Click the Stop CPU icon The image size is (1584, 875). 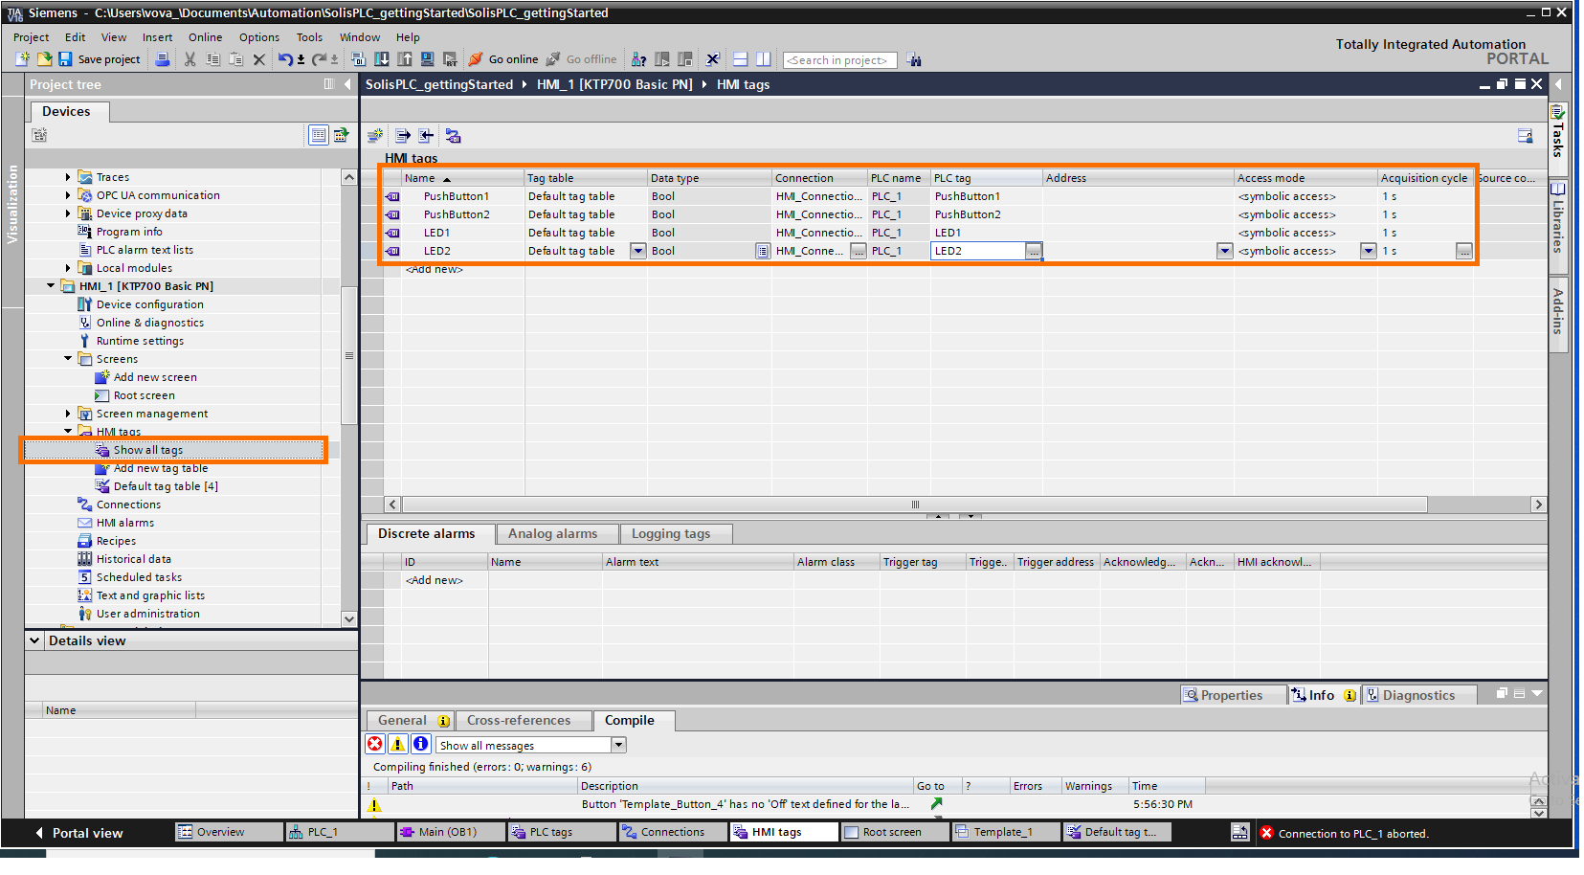[684, 59]
